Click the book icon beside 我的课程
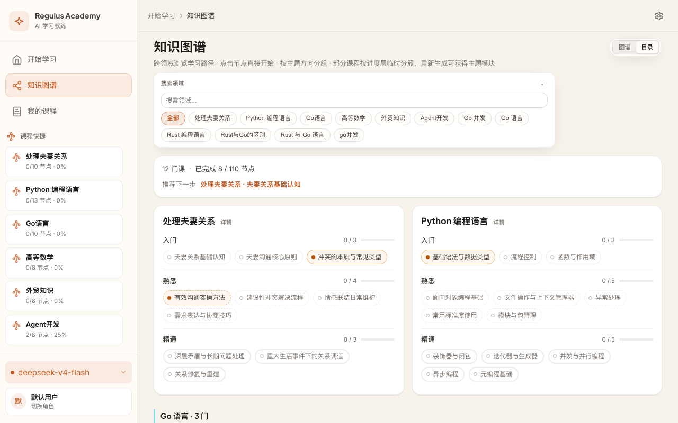 [x=17, y=111]
